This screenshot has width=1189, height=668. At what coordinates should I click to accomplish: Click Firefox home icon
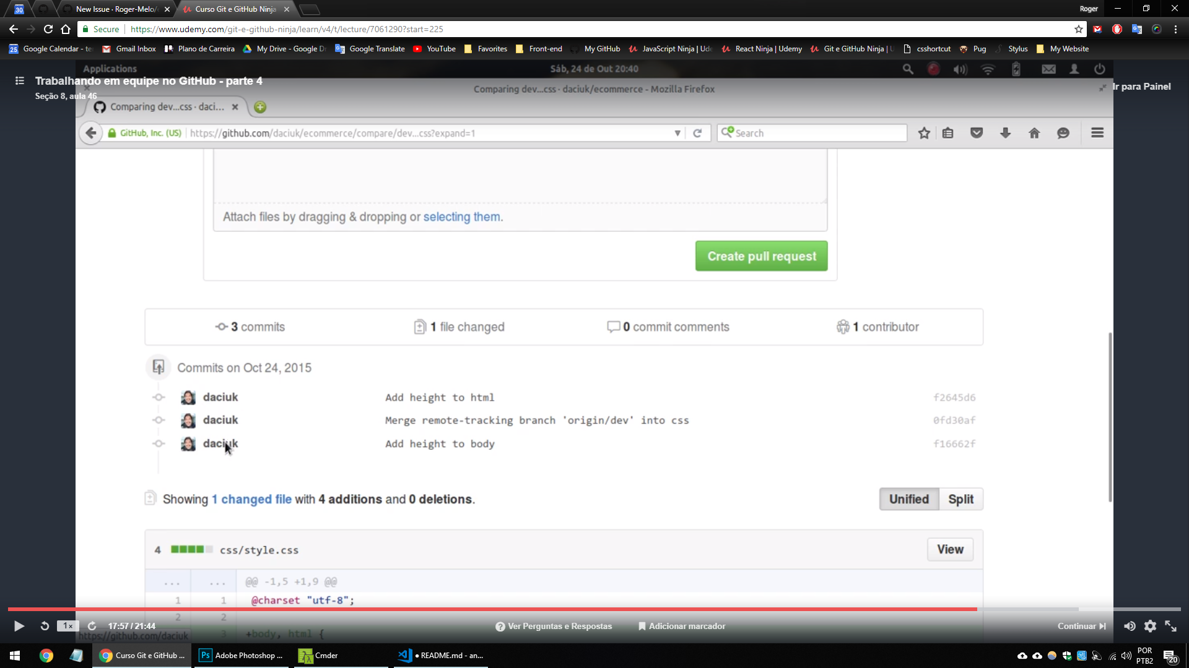pyautogui.click(x=1034, y=133)
